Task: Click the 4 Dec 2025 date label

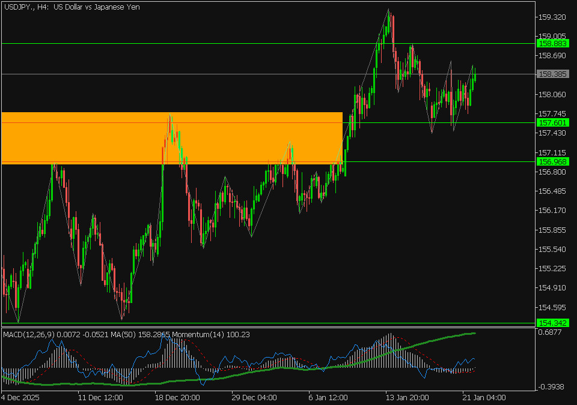Action: (21, 397)
